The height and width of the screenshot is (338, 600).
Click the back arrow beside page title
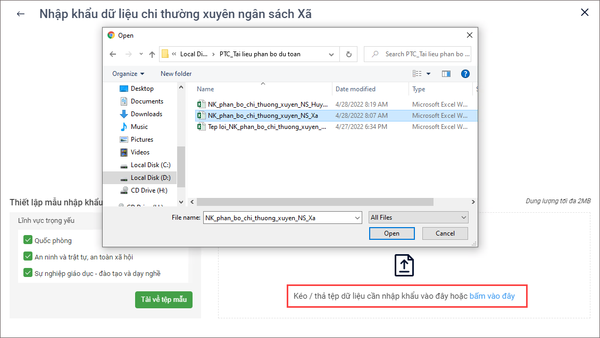[x=21, y=14]
